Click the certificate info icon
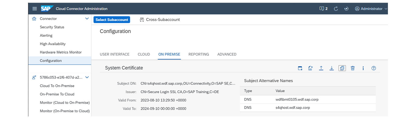The image size is (416, 119). [x=363, y=68]
